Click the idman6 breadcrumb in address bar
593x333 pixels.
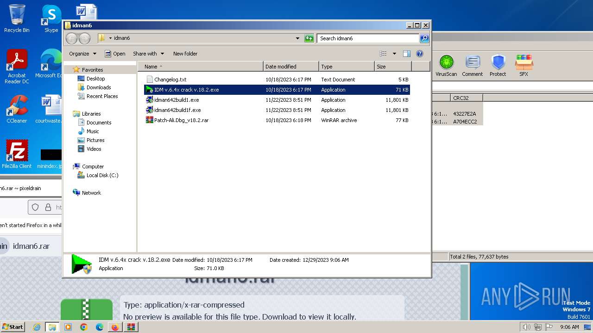click(x=122, y=38)
